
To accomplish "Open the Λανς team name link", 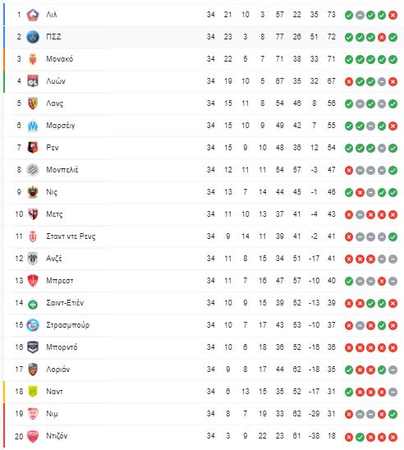I will pos(55,103).
